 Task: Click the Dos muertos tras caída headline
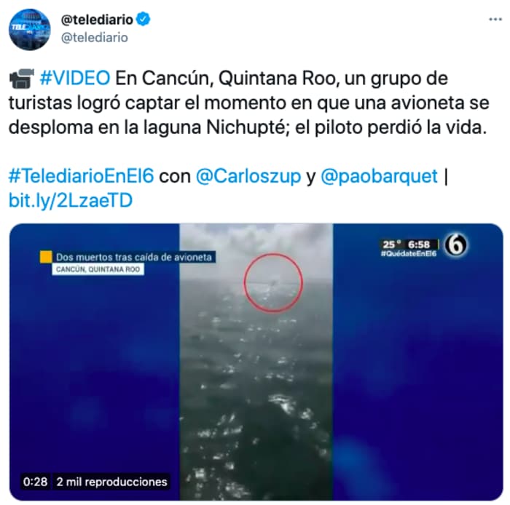coord(133,257)
